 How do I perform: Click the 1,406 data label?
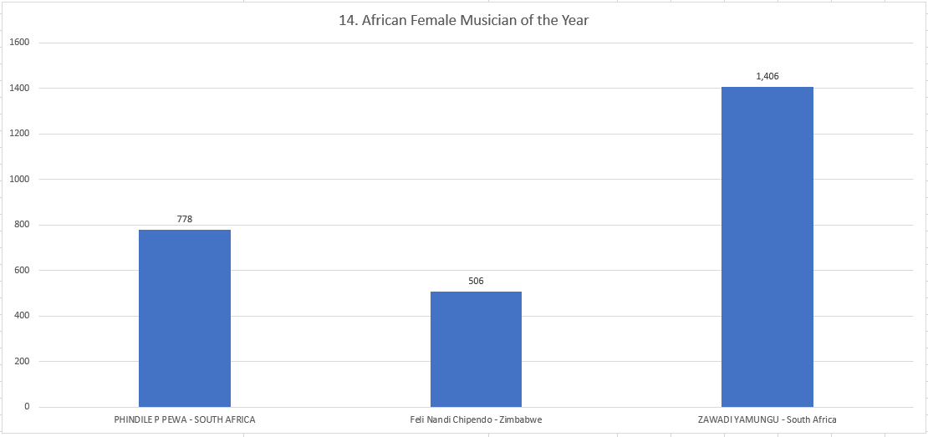coord(767,76)
